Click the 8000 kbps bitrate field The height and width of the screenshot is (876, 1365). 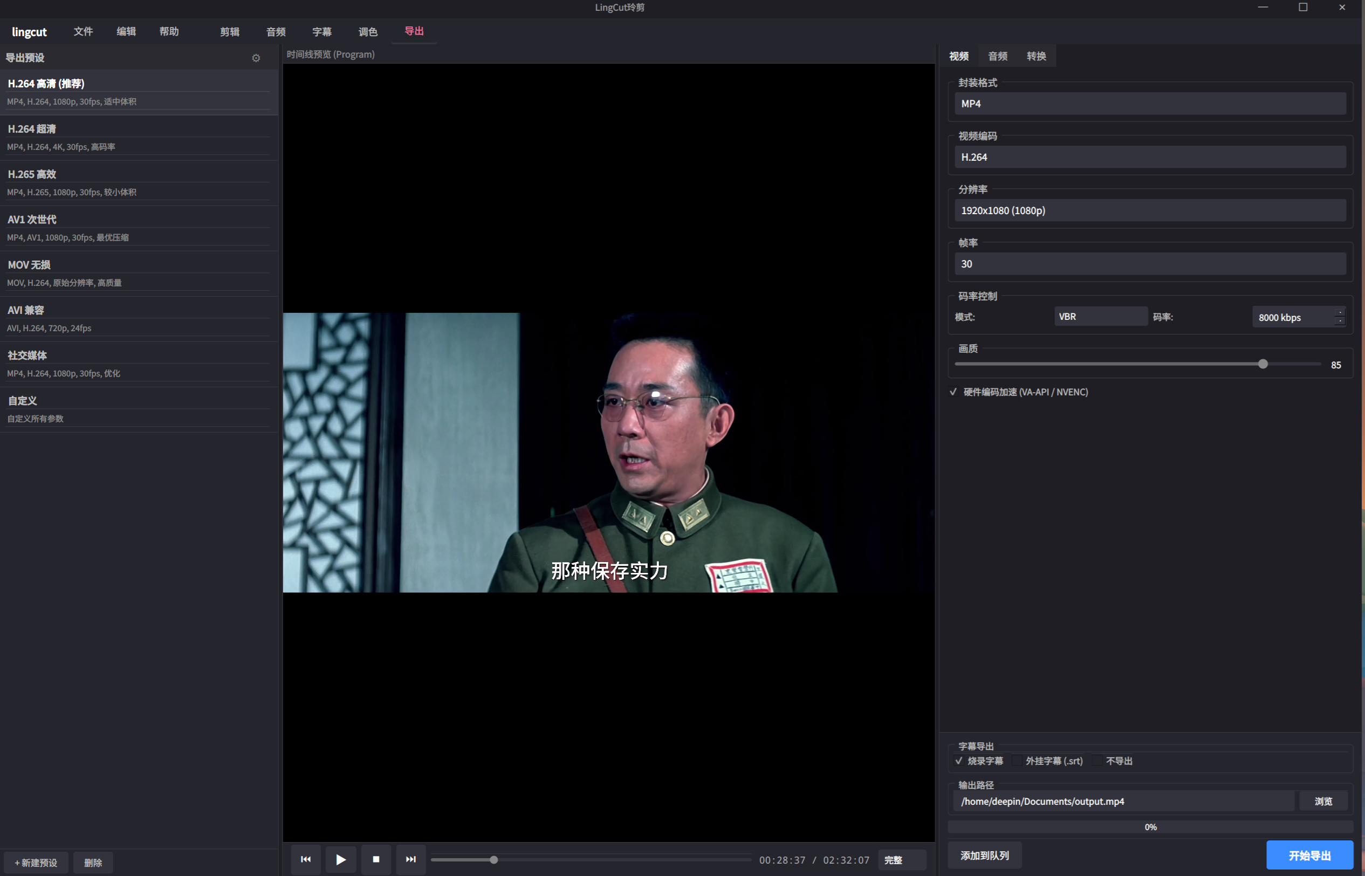coord(1292,317)
